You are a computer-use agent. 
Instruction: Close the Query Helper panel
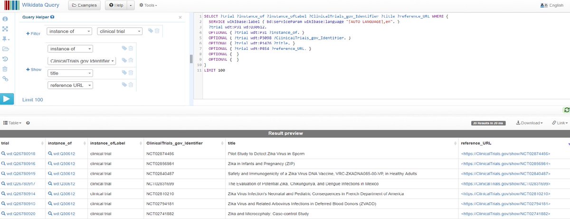tap(180, 17)
